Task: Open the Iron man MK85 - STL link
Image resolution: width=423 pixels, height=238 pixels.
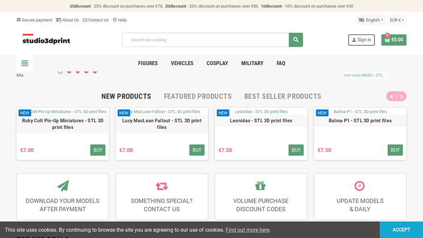Action: (363, 75)
